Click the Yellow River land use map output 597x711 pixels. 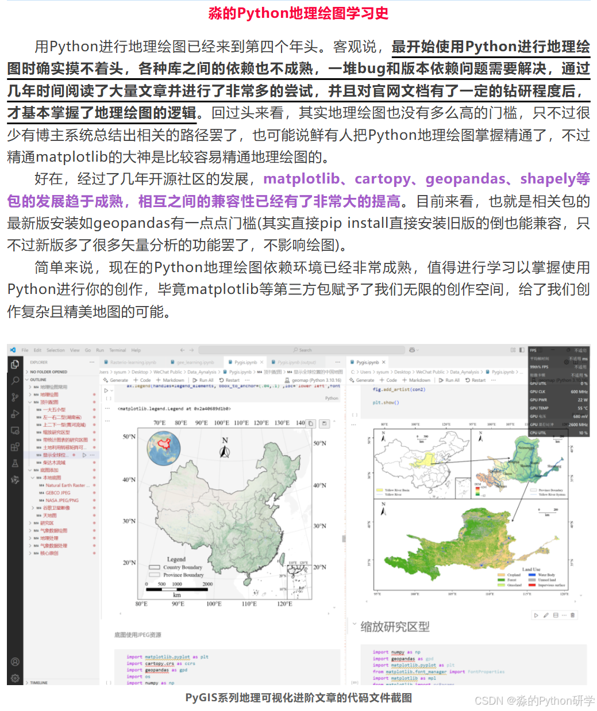coord(471,544)
